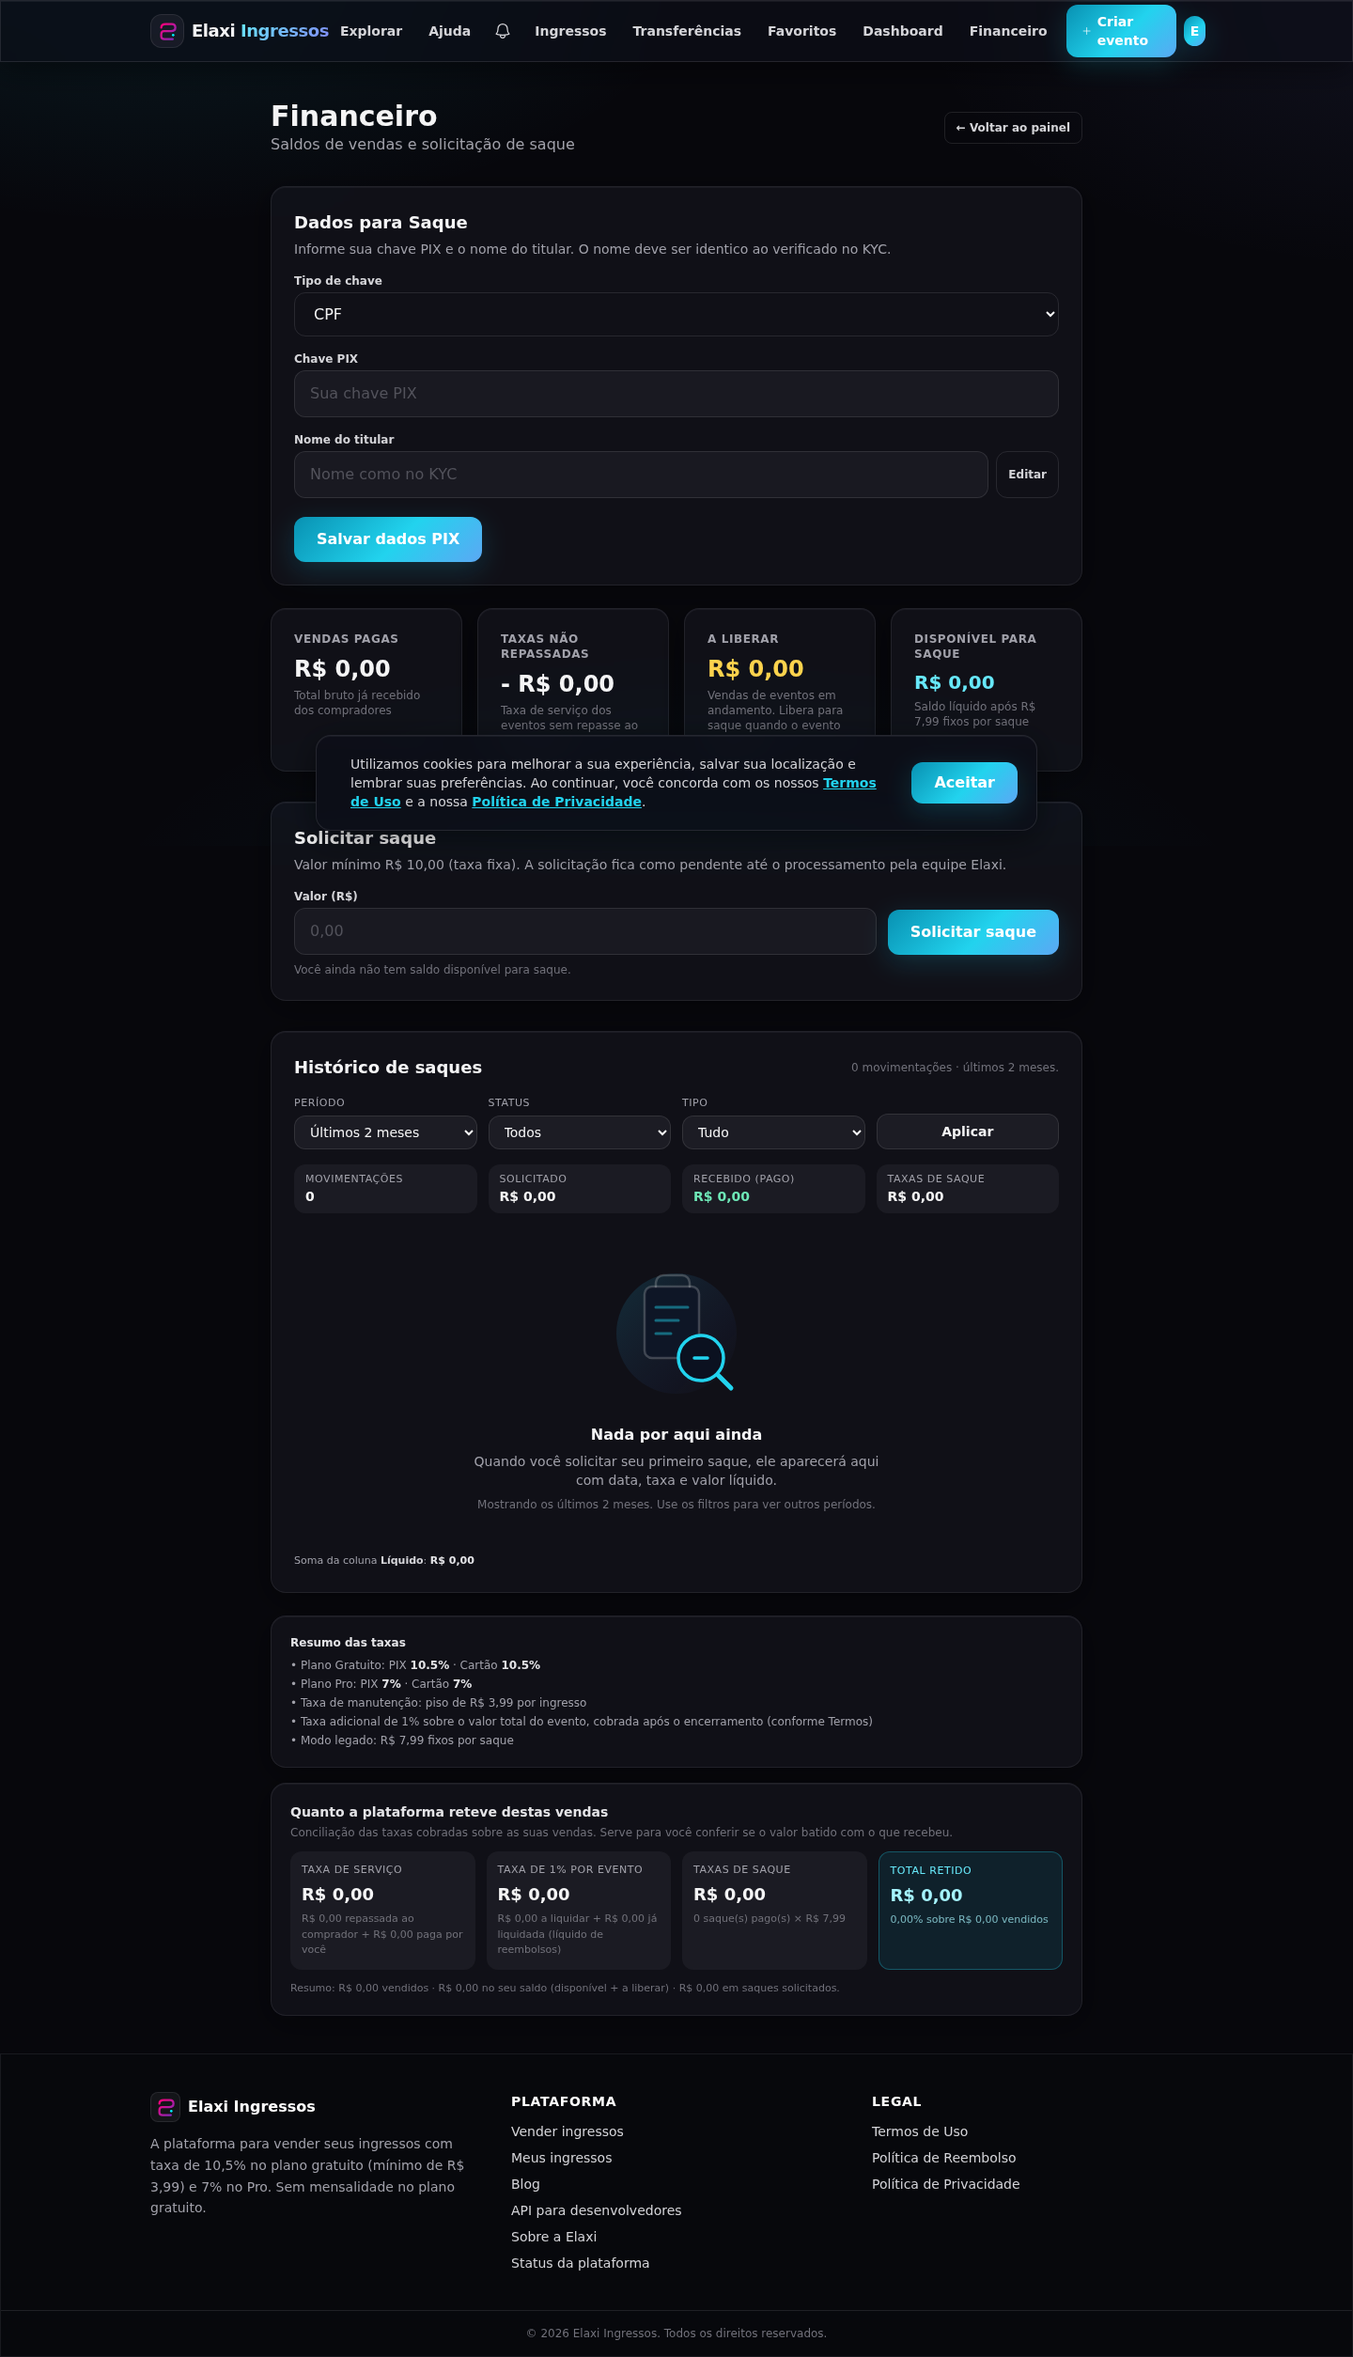This screenshot has width=1353, height=2357.
Task: Open the user avatar E menu
Action: (x=1194, y=31)
